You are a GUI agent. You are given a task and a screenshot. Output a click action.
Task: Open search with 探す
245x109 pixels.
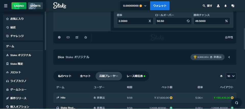point(207,6)
